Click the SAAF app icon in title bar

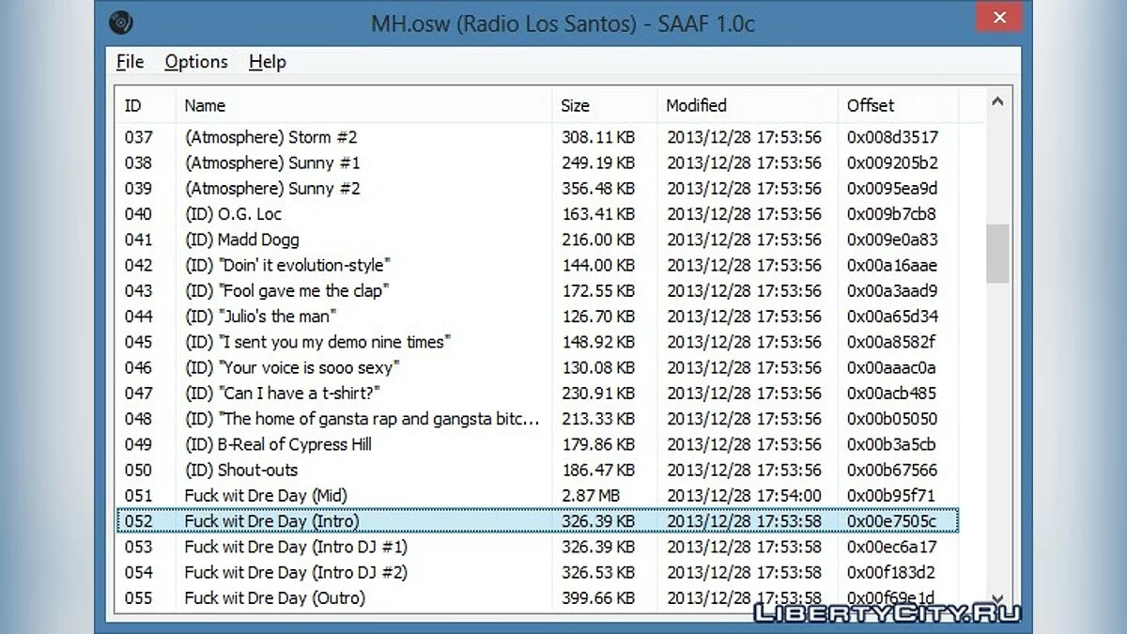(x=121, y=23)
